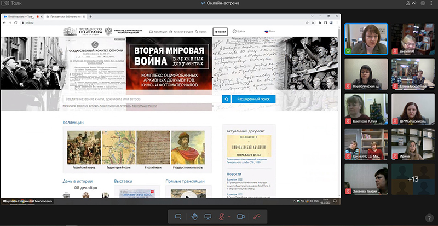The image size is (438, 226).
Task: Toggle the muted microphone
Action: point(222,217)
